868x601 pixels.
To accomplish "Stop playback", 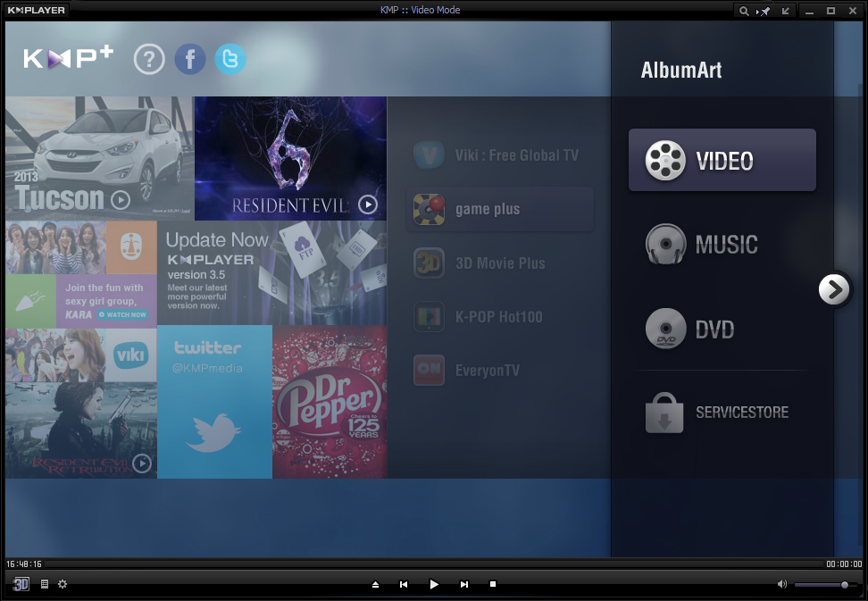I will point(493,584).
